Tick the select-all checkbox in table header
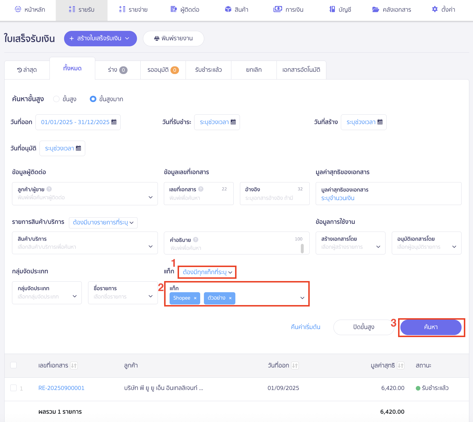This screenshot has height=422, width=473. click(13, 365)
